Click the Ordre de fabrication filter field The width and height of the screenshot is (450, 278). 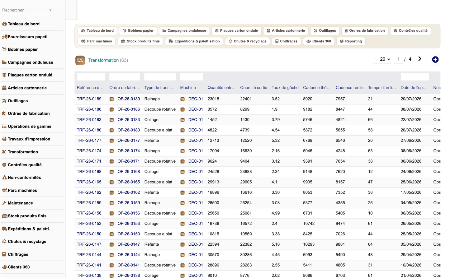[125, 77]
